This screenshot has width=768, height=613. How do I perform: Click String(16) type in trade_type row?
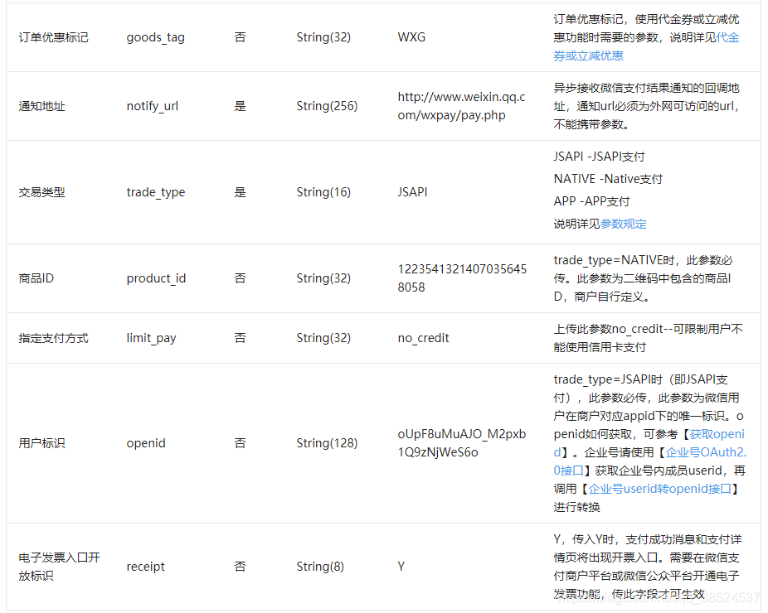(x=323, y=192)
